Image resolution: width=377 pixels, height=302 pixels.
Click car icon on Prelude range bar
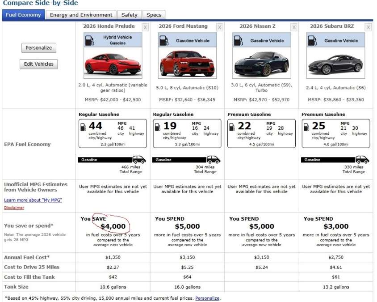139,159
